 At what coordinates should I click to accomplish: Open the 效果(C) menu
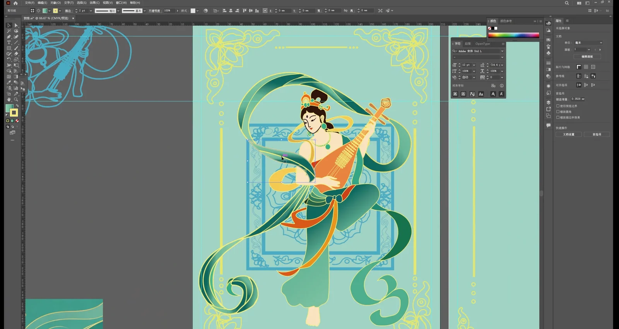(95, 3)
